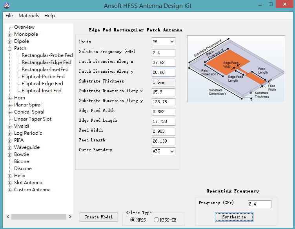Select the Bicone tree item
Image resolution: width=295 pixels, height=229 pixels.
(22, 161)
